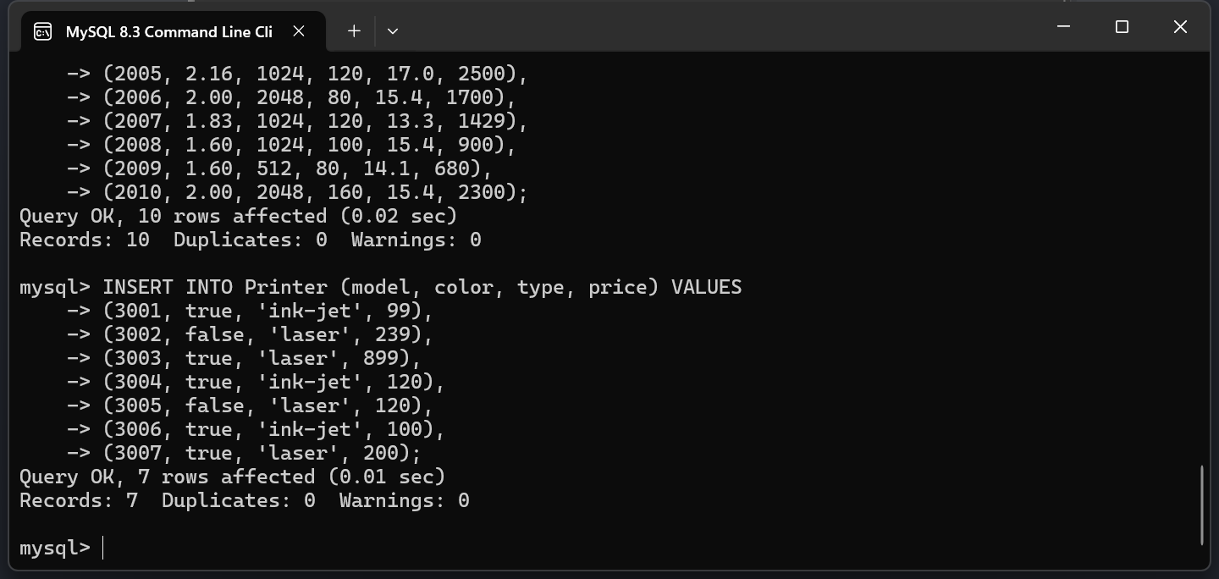Maximize the terminal window
The height and width of the screenshot is (579, 1219).
pos(1122,27)
